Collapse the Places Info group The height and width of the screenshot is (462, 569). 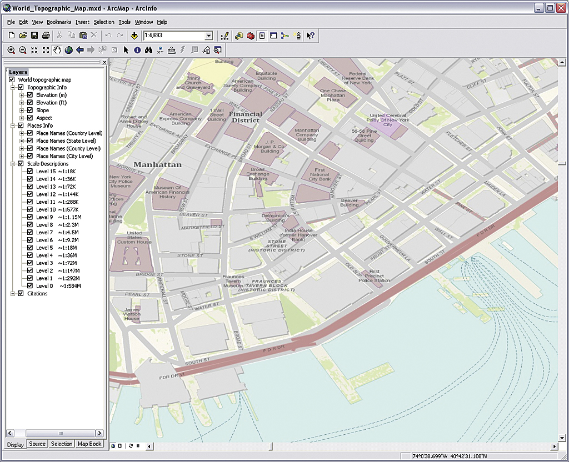click(13, 126)
